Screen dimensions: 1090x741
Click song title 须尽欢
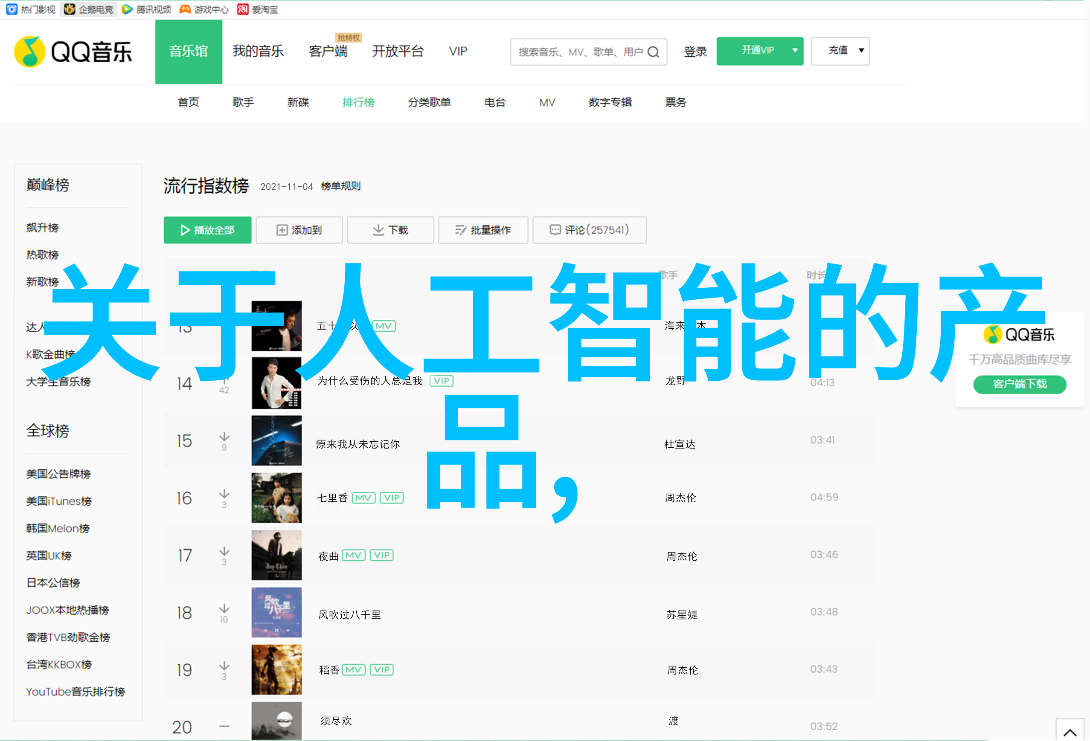pos(336,721)
